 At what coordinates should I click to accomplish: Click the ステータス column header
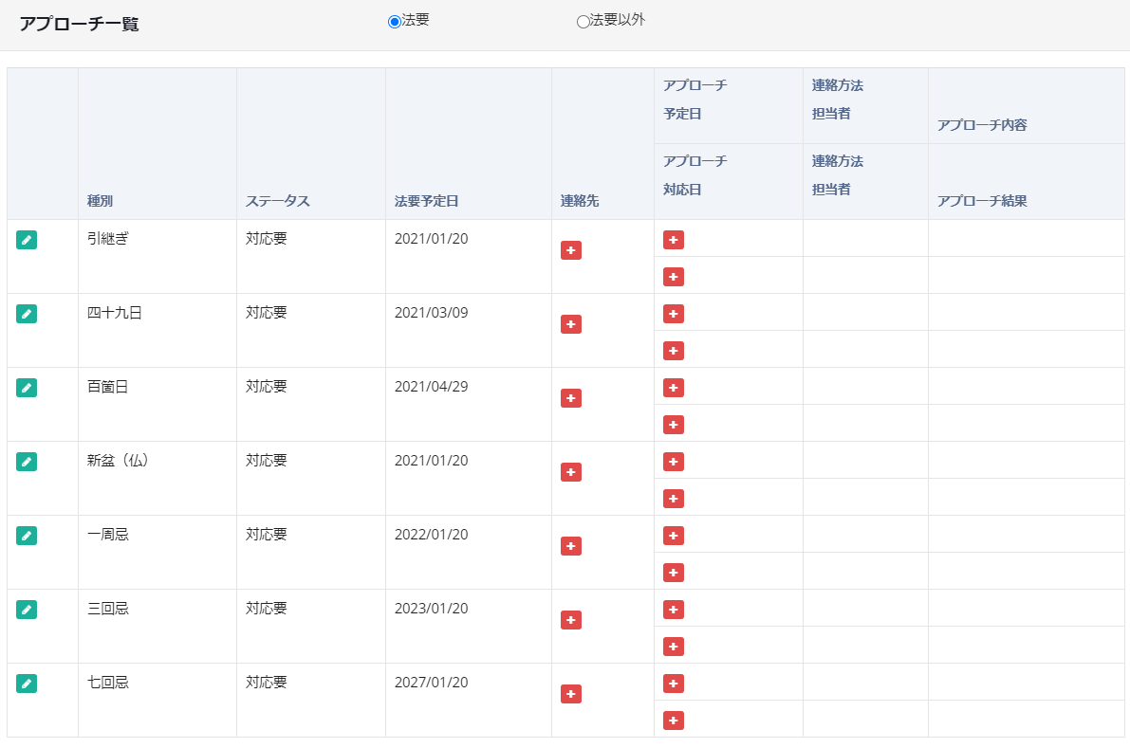coord(277,201)
